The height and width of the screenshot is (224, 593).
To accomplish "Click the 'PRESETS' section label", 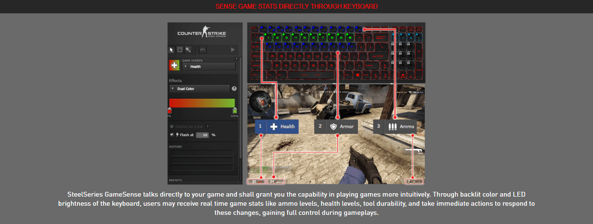I will (176, 180).
